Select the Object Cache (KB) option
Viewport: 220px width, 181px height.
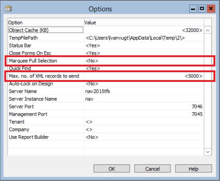tap(46, 30)
